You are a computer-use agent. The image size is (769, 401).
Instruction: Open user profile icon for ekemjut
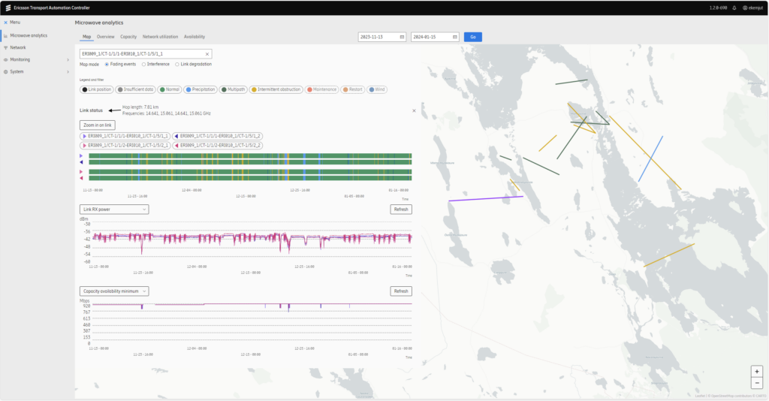click(x=744, y=8)
